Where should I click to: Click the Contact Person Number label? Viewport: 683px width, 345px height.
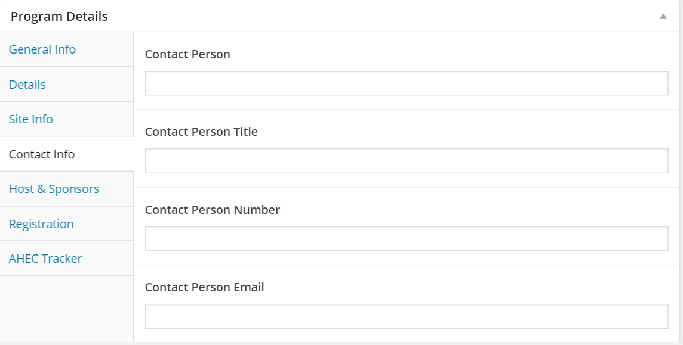(x=213, y=210)
